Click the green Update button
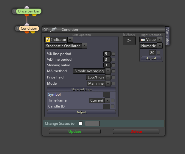This screenshot has width=185, height=154. click(75, 131)
